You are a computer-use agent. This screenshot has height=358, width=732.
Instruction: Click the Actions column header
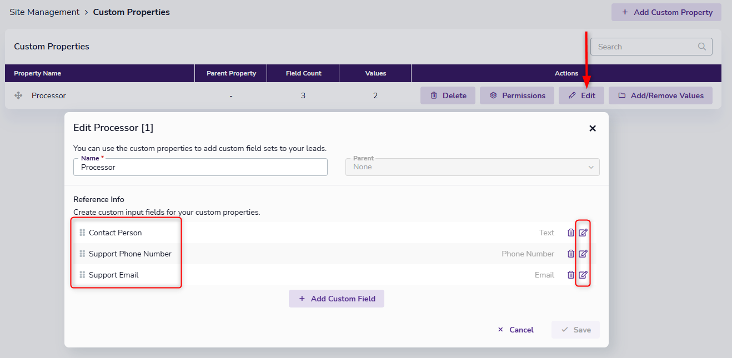tap(566, 73)
